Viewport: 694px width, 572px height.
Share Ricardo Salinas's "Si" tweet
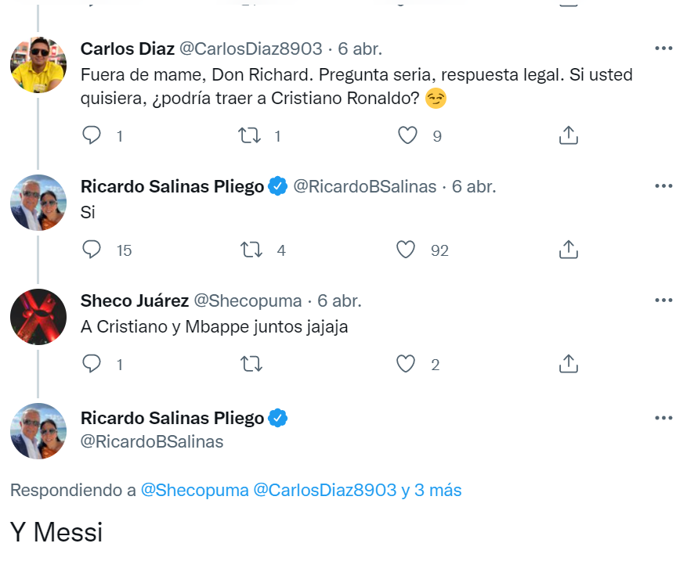click(569, 250)
